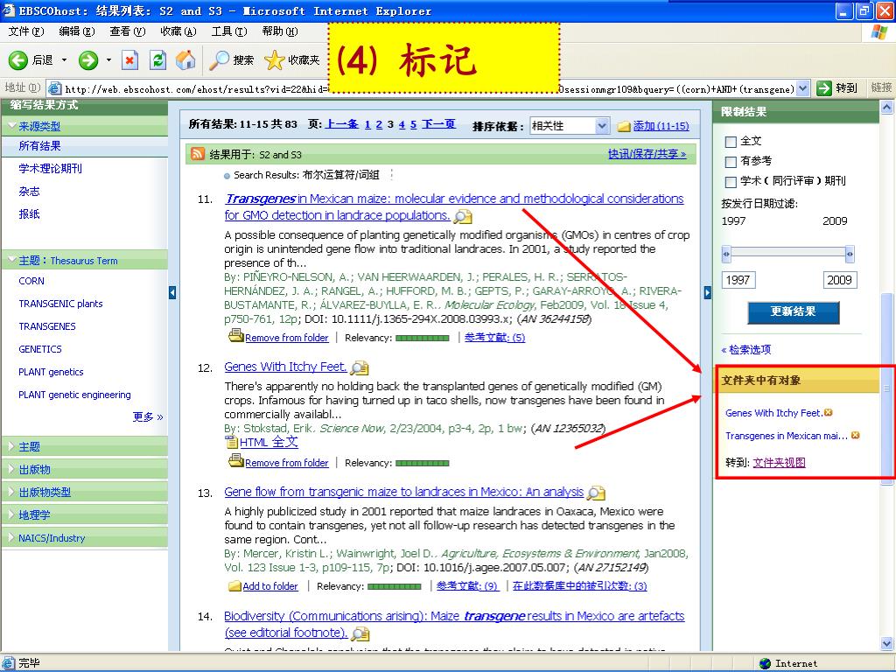896x672 pixels.
Task: Collapse right sidebar with blue arrow
Action: pyautogui.click(x=707, y=292)
